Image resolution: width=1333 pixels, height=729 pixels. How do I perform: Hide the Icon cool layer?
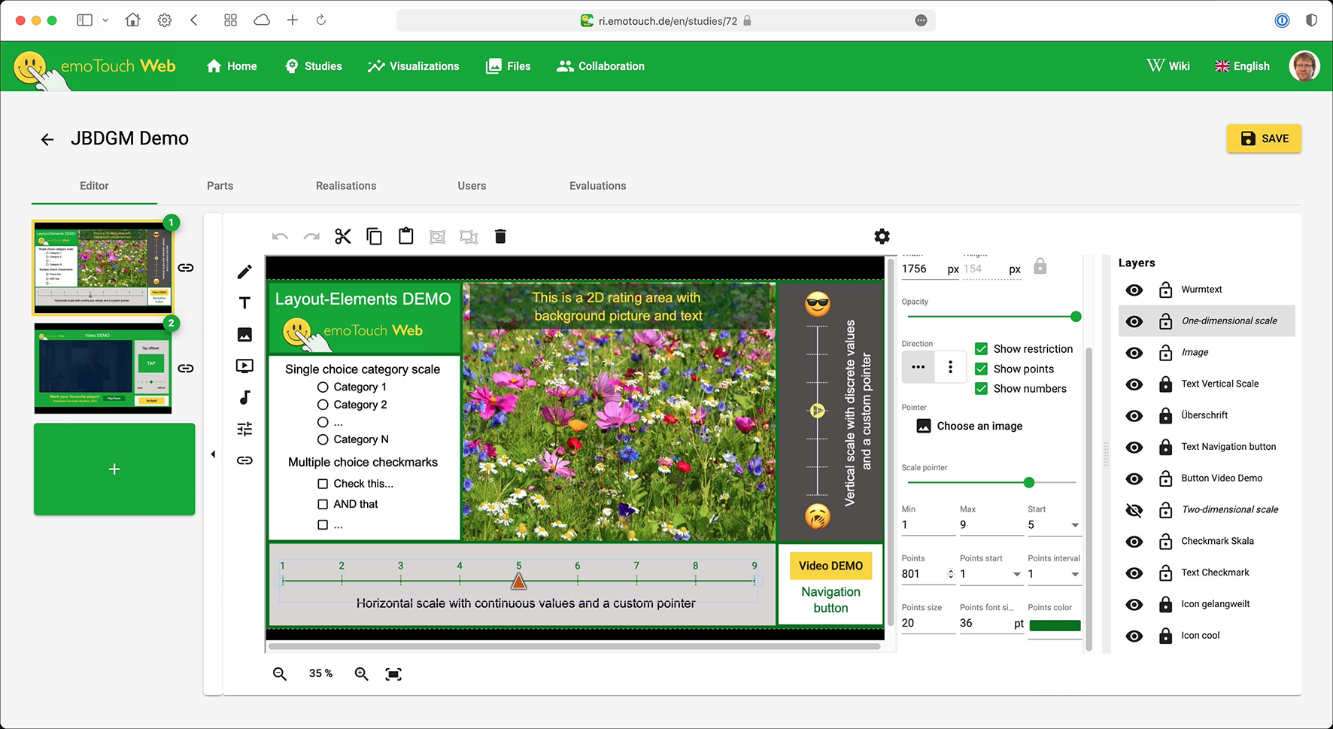1134,636
